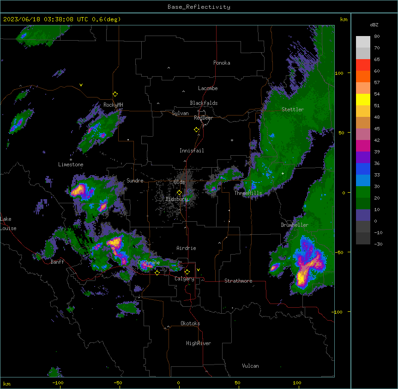The width and height of the screenshot is (398, 389).
Task: Click the Sundre town label
Action: [x=135, y=181]
